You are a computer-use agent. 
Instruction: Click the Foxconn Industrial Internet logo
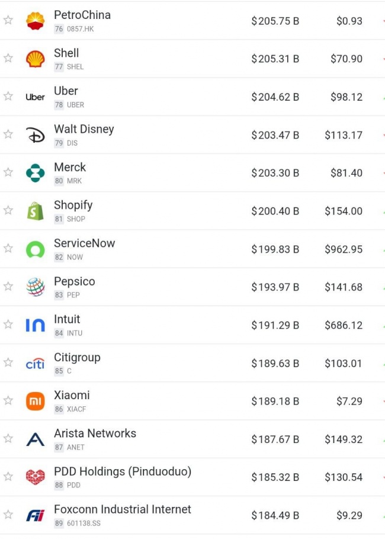click(x=35, y=515)
